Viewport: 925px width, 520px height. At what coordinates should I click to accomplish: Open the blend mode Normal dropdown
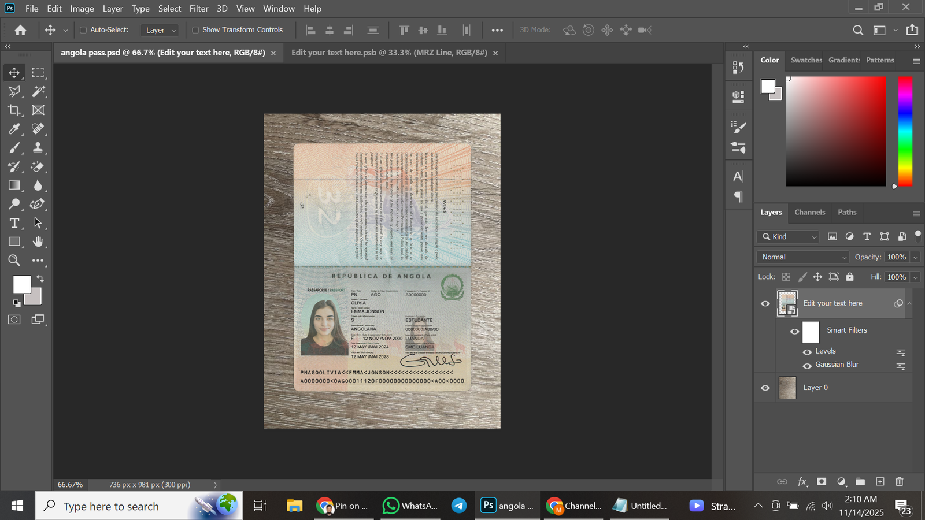click(804, 257)
